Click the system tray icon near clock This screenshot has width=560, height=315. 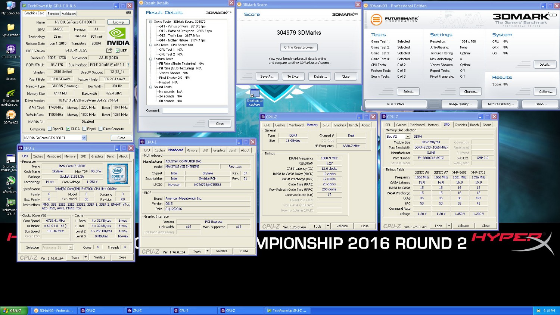click(x=538, y=311)
